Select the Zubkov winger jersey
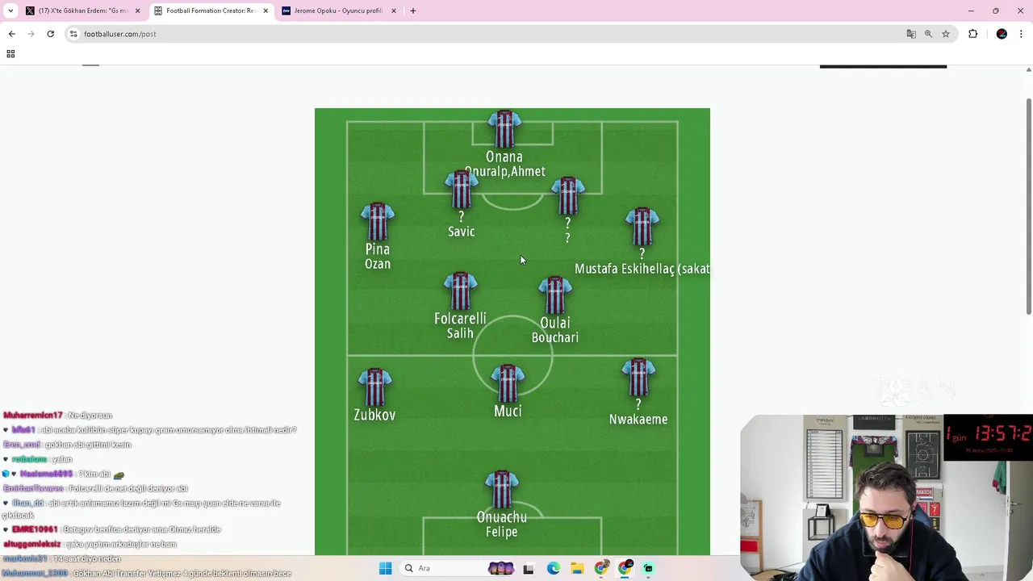 click(x=374, y=387)
